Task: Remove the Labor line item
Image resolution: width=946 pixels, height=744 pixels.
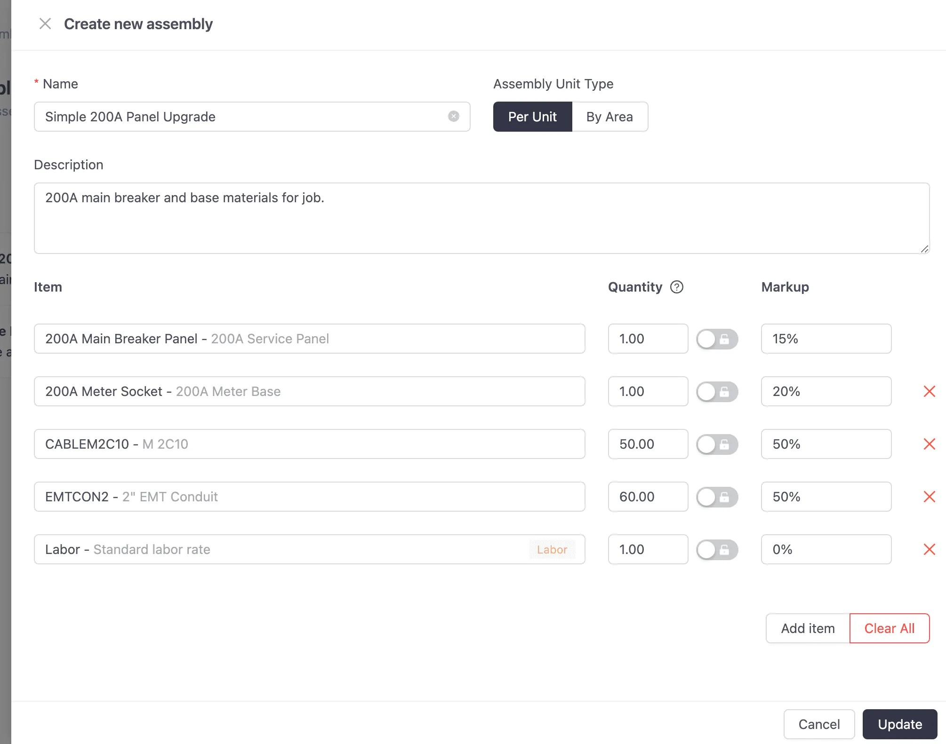Action: pos(929,549)
